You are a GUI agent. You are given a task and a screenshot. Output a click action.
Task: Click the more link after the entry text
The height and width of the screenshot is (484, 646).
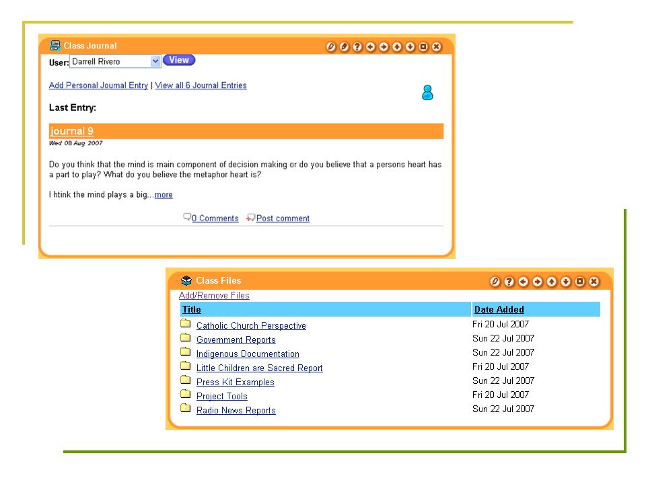pyautogui.click(x=164, y=195)
